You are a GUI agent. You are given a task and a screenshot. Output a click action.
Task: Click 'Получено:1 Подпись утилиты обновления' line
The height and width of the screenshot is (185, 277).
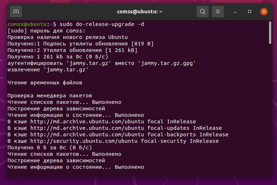click(x=81, y=44)
